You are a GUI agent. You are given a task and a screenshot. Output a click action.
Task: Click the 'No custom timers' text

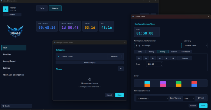point(90,83)
